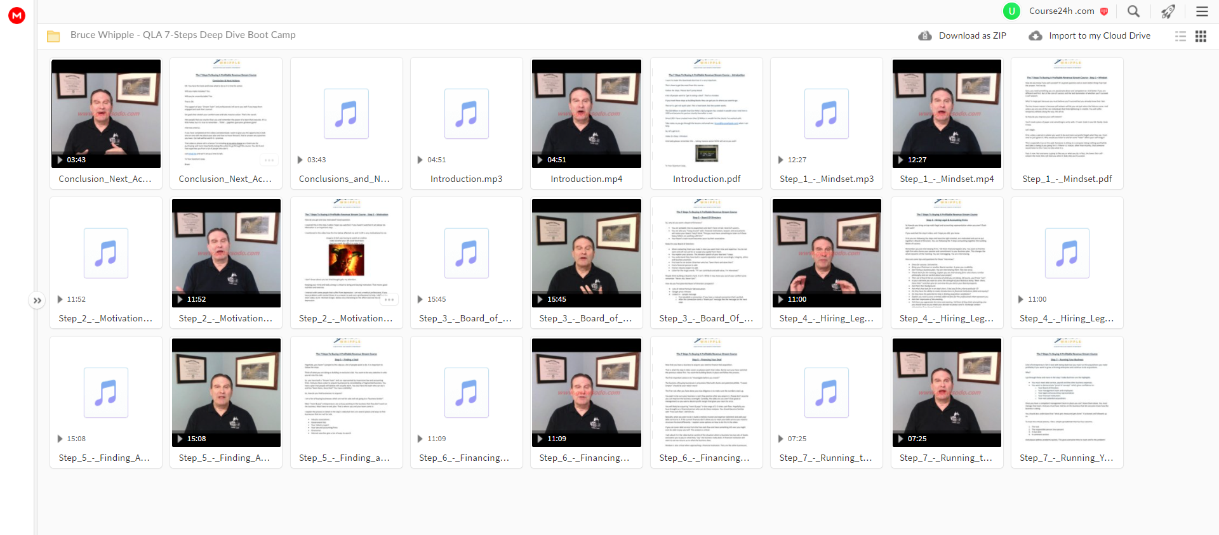Import to my Cloud Drive
The height and width of the screenshot is (535, 1219).
pyautogui.click(x=1089, y=35)
